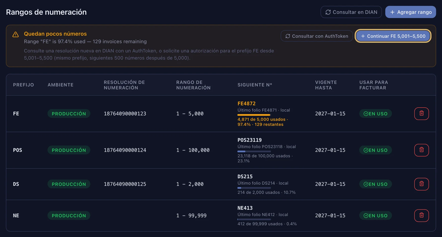Image resolution: width=442 pixels, height=237 pixels.
Task: Click PRODUCCIÓN badge in POS row
Action: [69, 150]
